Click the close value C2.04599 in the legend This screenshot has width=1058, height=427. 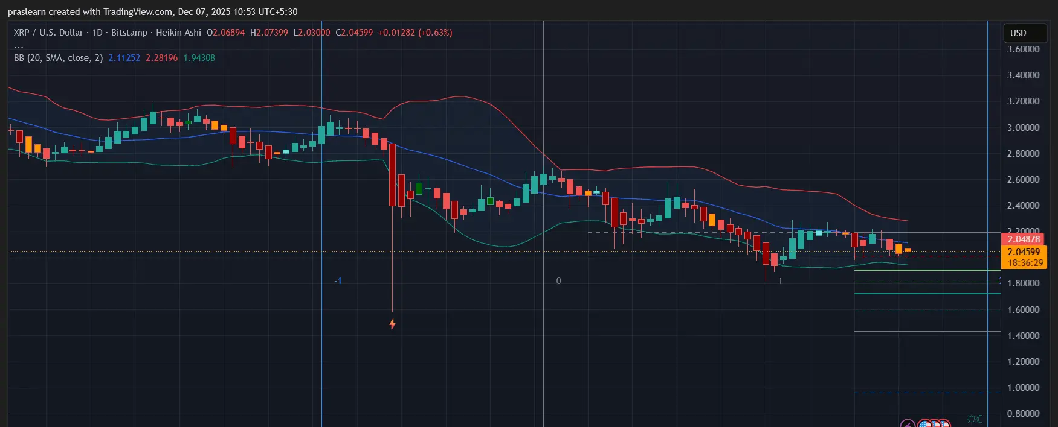pyautogui.click(x=354, y=33)
